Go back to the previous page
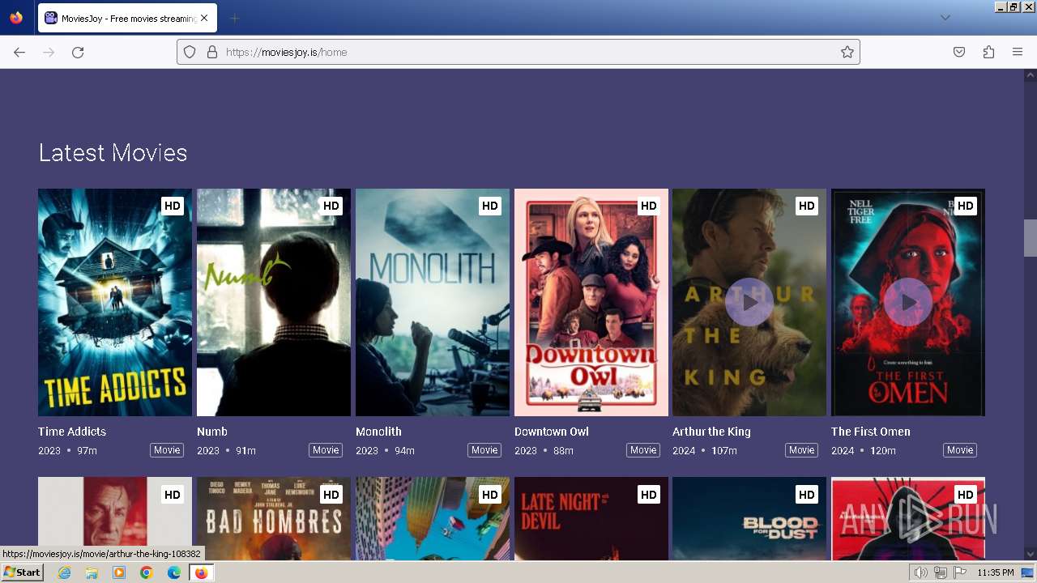This screenshot has height=583, width=1037. click(x=19, y=52)
